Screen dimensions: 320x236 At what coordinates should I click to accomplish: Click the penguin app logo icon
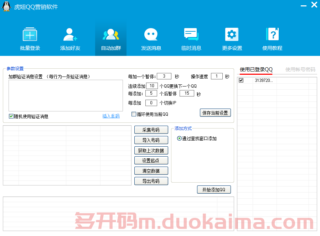(6, 6)
